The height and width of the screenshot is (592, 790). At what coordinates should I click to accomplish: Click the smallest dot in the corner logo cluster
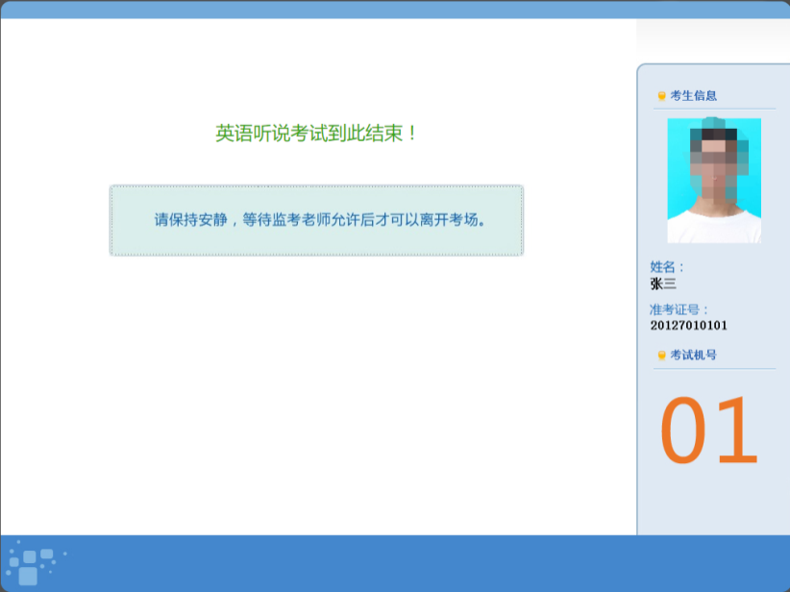51,572
